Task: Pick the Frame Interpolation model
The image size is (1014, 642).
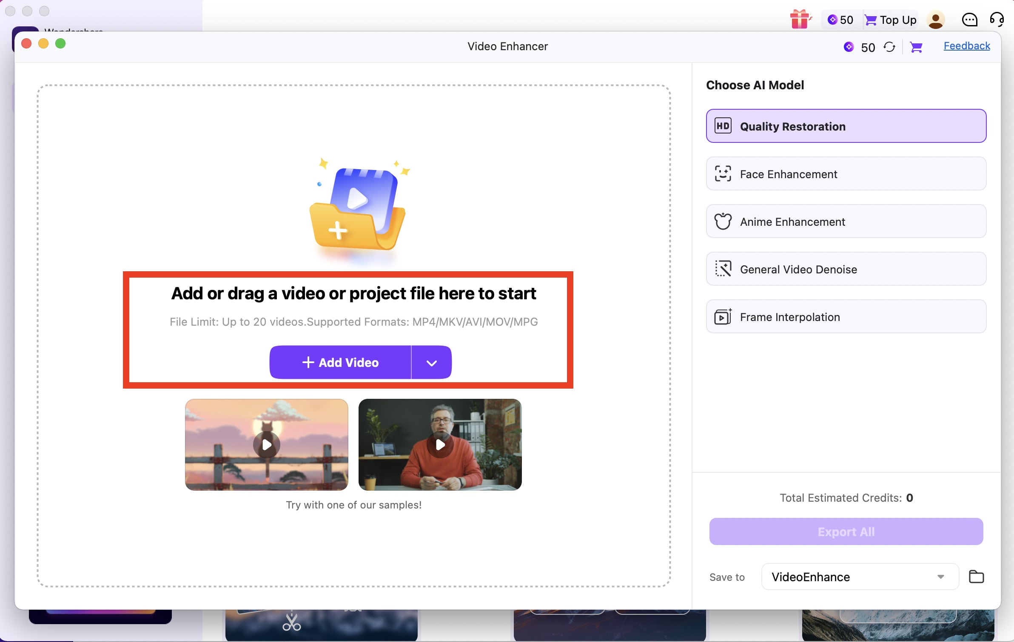Action: tap(845, 317)
